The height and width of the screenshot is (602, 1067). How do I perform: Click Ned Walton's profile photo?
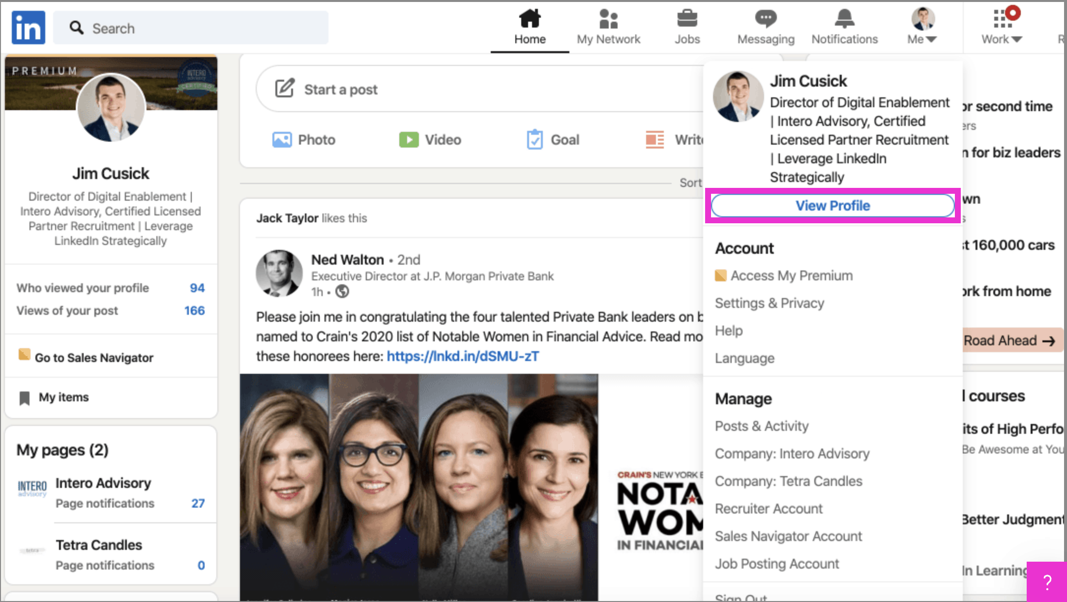click(x=279, y=273)
